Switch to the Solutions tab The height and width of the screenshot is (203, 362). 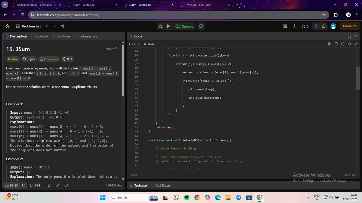coord(61,36)
